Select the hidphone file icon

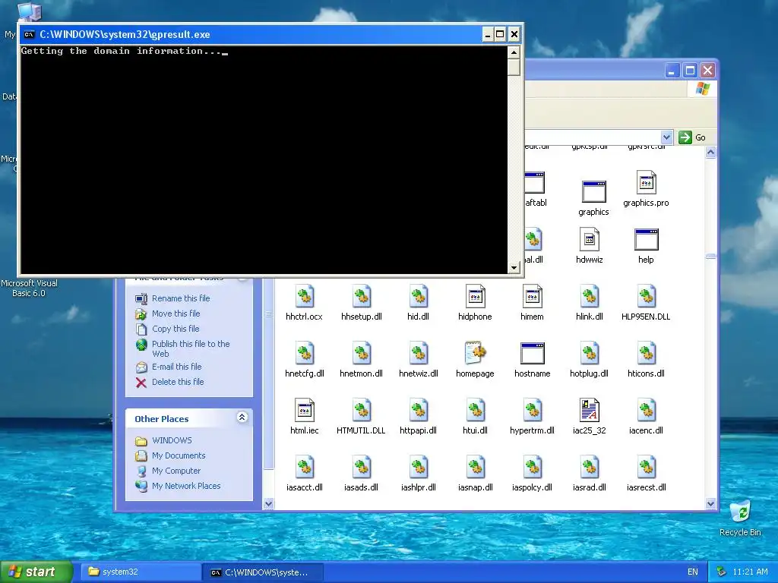click(475, 297)
